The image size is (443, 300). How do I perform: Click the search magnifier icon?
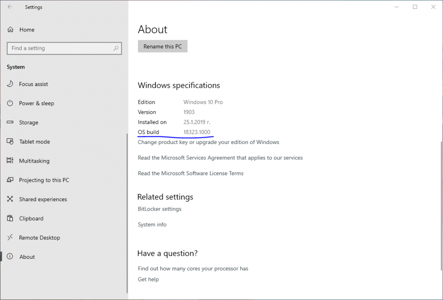[x=116, y=48]
